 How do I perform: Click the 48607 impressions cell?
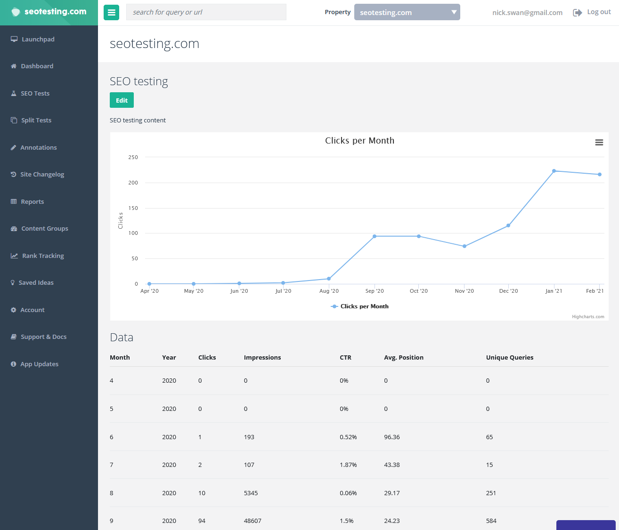tap(252, 521)
